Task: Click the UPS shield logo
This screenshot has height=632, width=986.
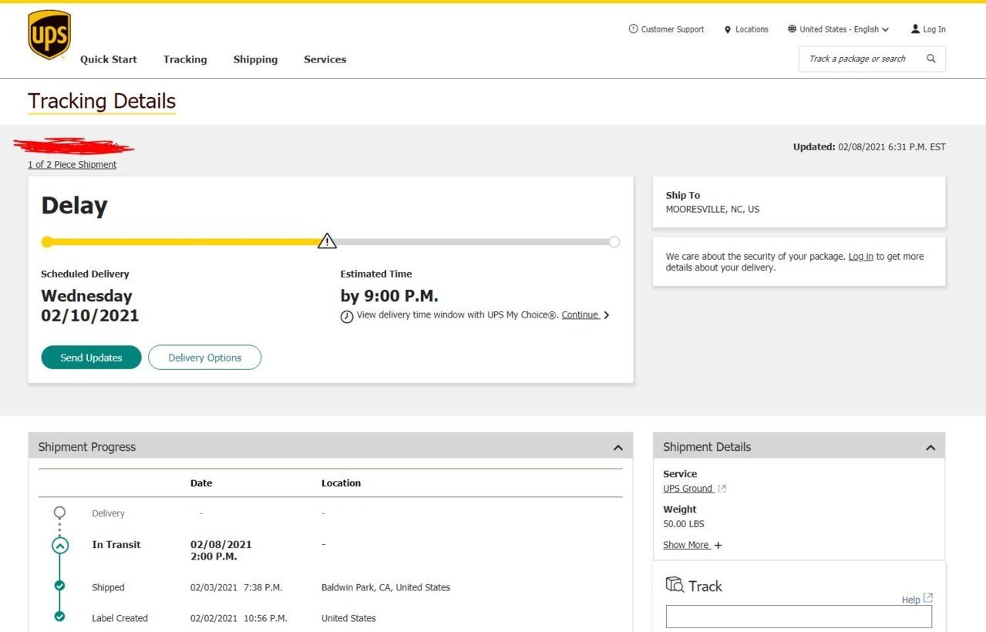Action: click(x=49, y=35)
